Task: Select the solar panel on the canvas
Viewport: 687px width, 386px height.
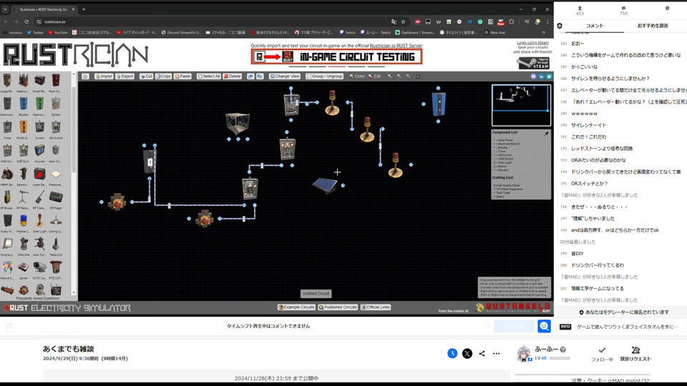Action: point(325,185)
